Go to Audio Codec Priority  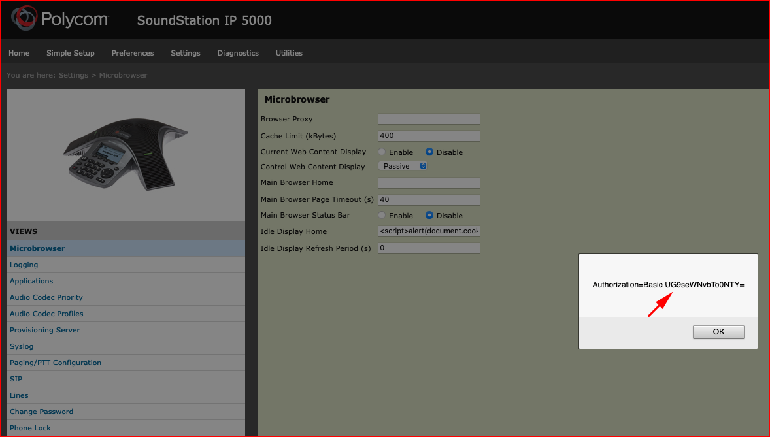46,297
